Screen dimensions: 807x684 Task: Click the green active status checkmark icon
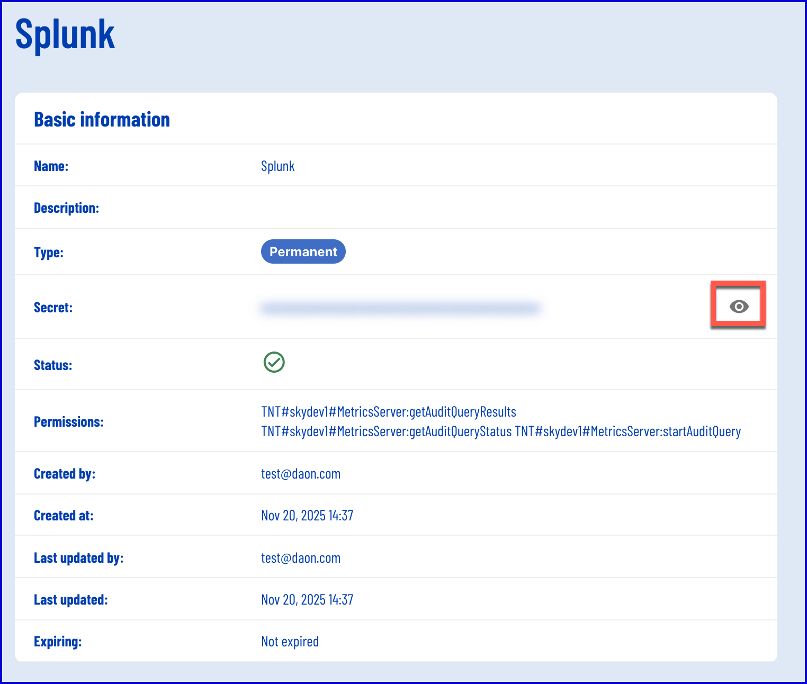click(274, 362)
